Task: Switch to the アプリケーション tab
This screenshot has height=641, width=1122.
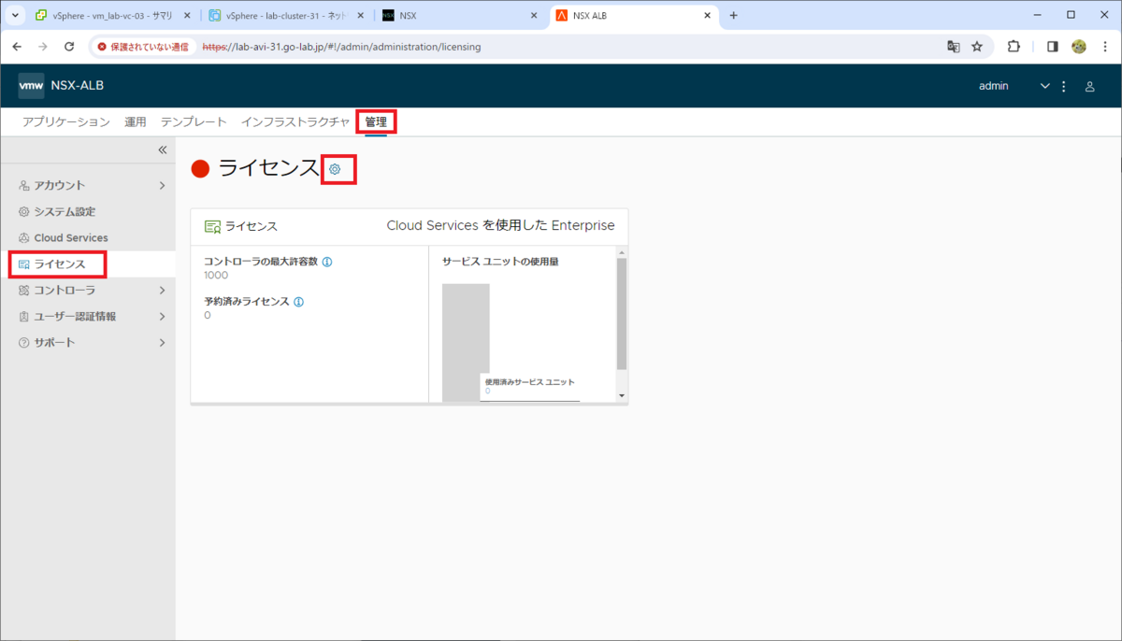Action: coord(66,121)
